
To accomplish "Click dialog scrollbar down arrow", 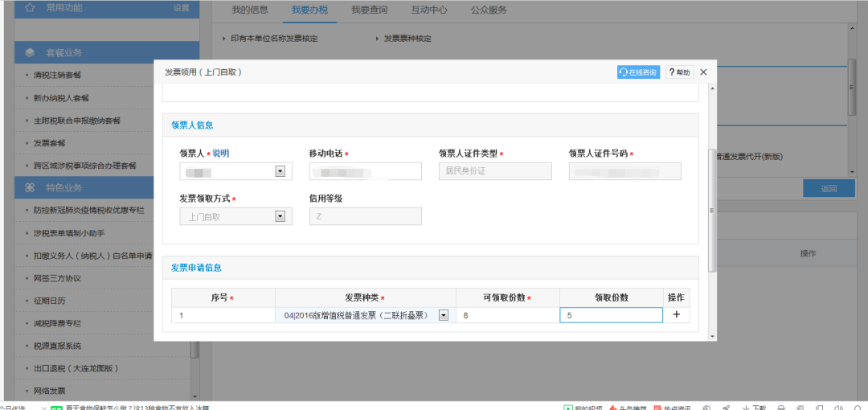I will [712, 336].
